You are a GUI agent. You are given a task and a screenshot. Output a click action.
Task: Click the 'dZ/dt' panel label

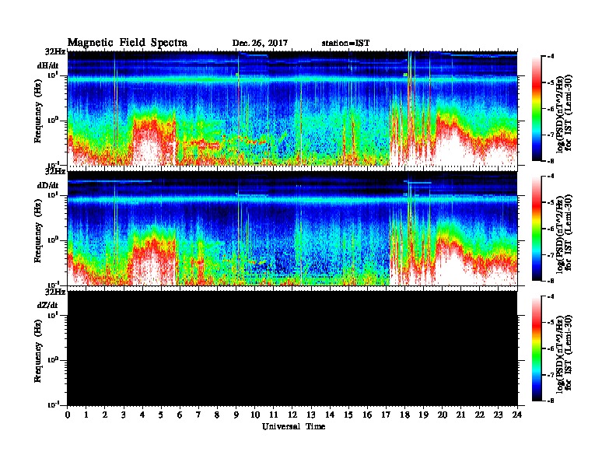click(x=47, y=305)
